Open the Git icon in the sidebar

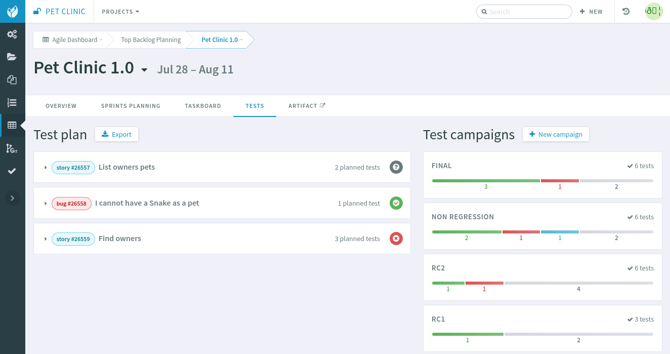(x=12, y=148)
